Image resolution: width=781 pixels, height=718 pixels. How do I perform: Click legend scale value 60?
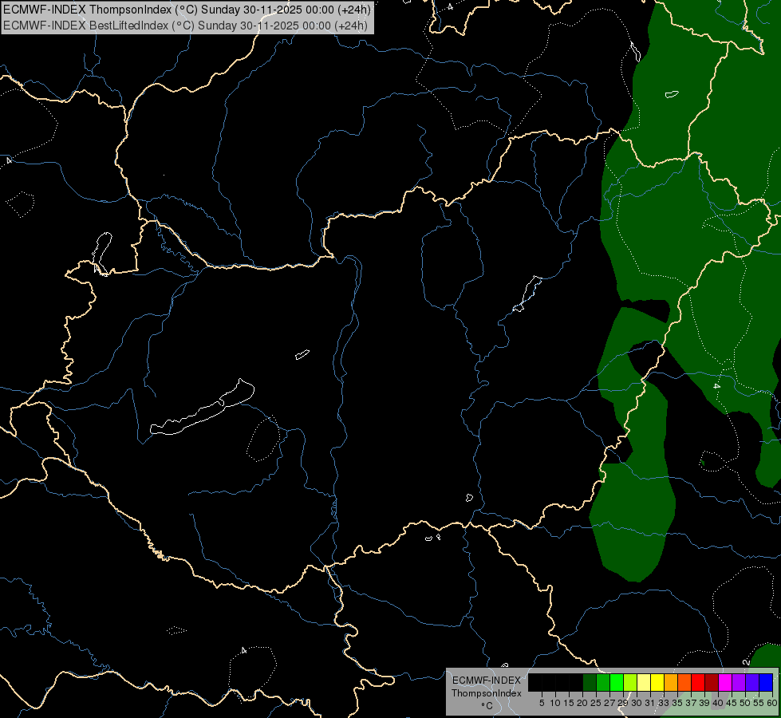point(771,703)
